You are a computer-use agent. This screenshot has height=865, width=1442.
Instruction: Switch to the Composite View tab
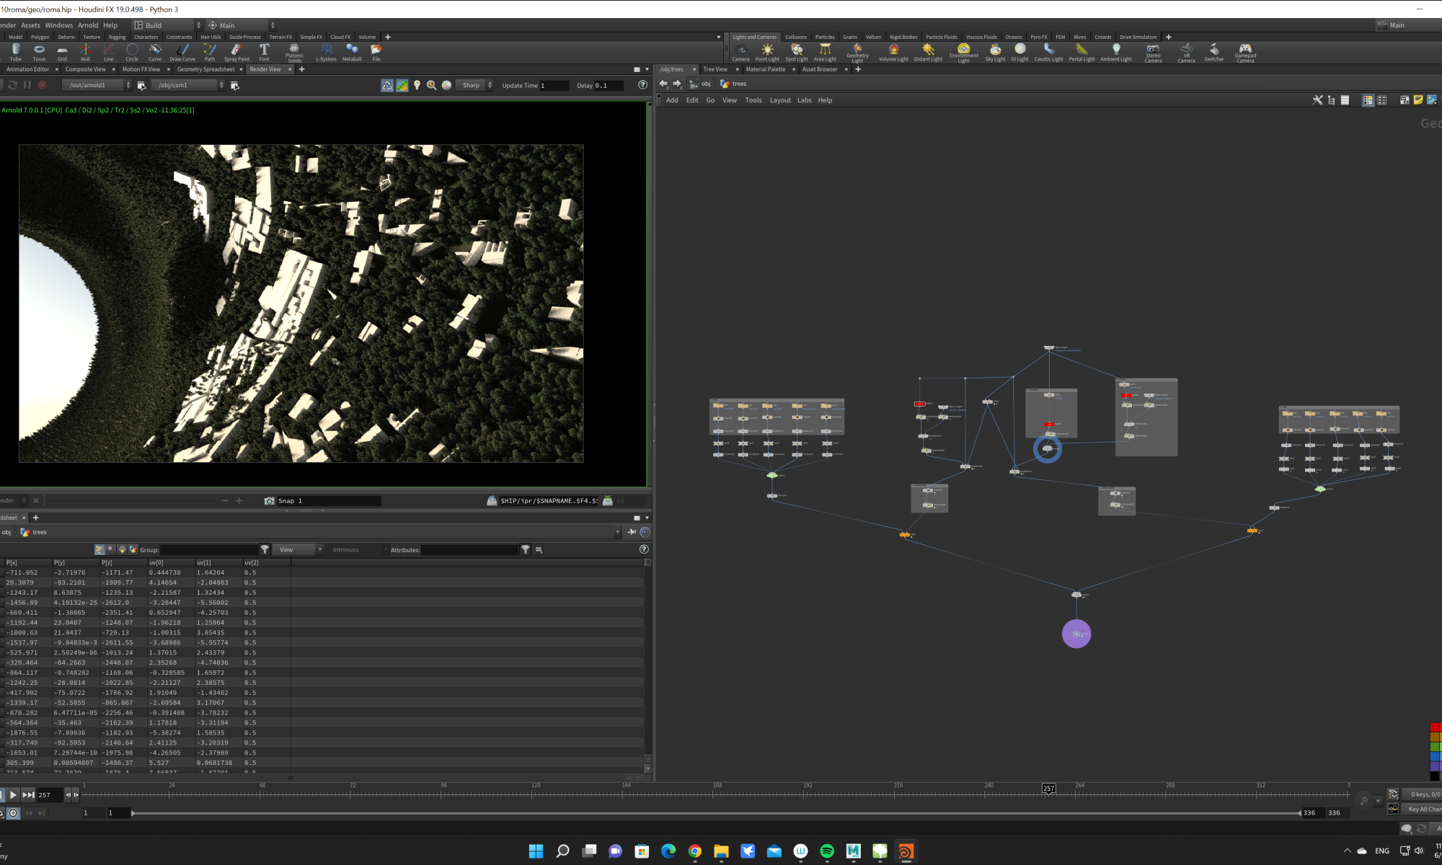[85, 69]
